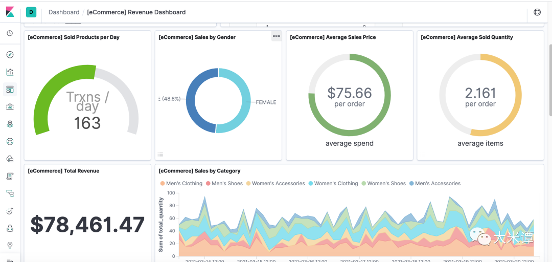Select the highlighted Dashboard sidebar icon

(10, 89)
